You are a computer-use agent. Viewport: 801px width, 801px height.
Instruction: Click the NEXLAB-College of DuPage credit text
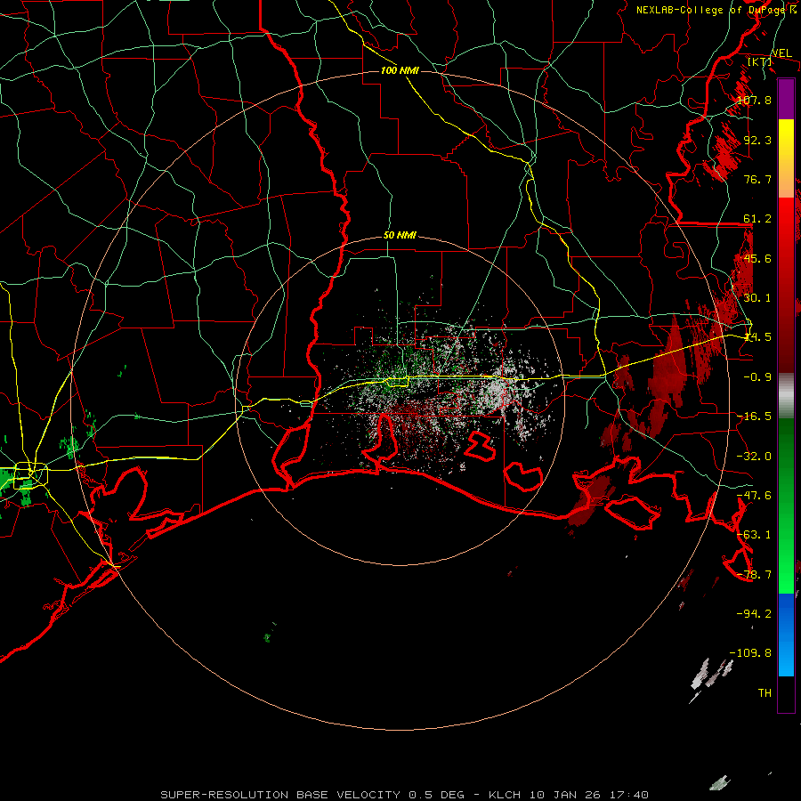click(716, 10)
